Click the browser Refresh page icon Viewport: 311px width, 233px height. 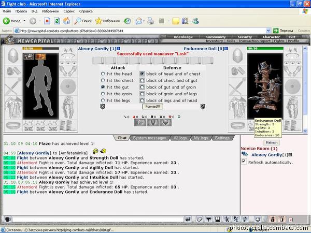coord(57,21)
